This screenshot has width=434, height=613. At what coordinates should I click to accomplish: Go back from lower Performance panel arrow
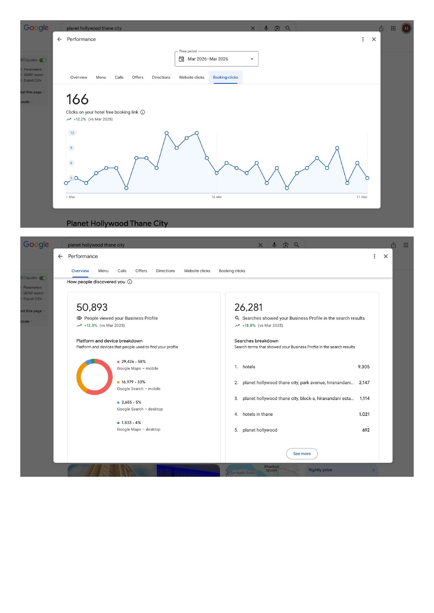click(x=60, y=256)
